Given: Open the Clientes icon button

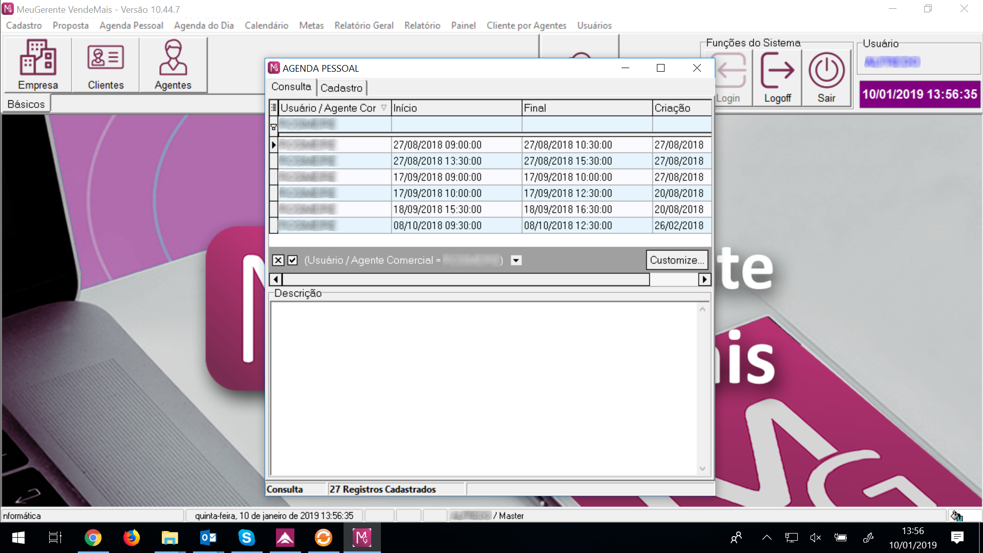Looking at the screenshot, I should coord(105,65).
